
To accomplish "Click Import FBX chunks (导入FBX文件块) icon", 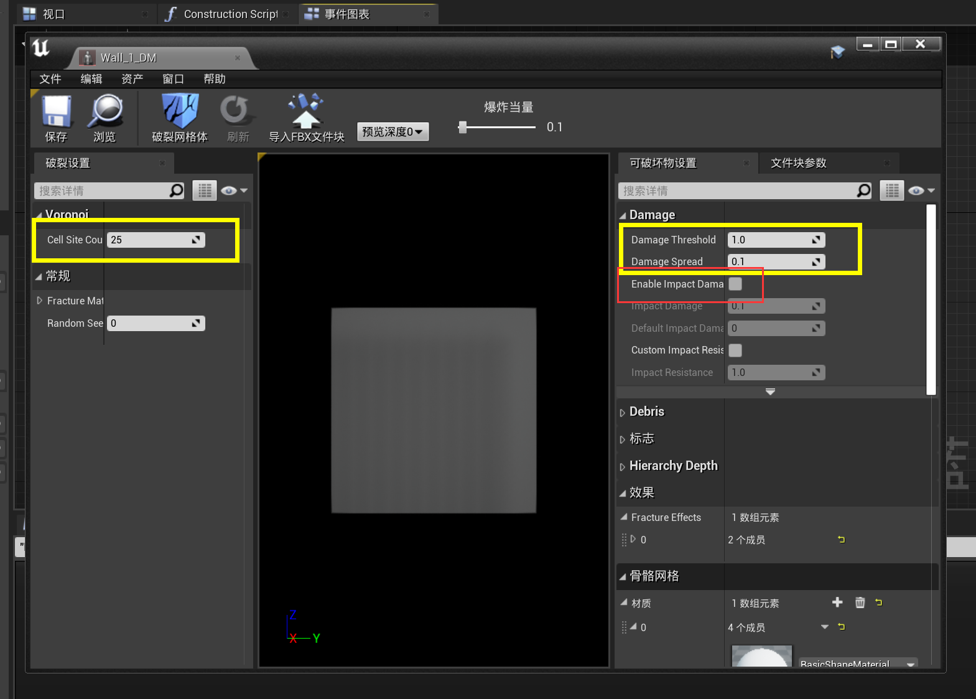I will pos(306,110).
